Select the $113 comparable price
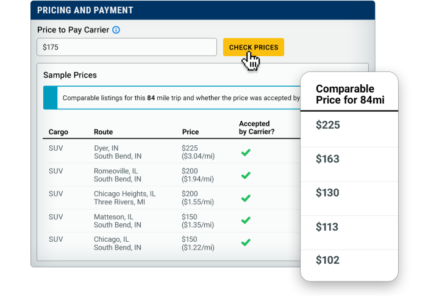This screenshot has width=442, height=296. (x=327, y=227)
